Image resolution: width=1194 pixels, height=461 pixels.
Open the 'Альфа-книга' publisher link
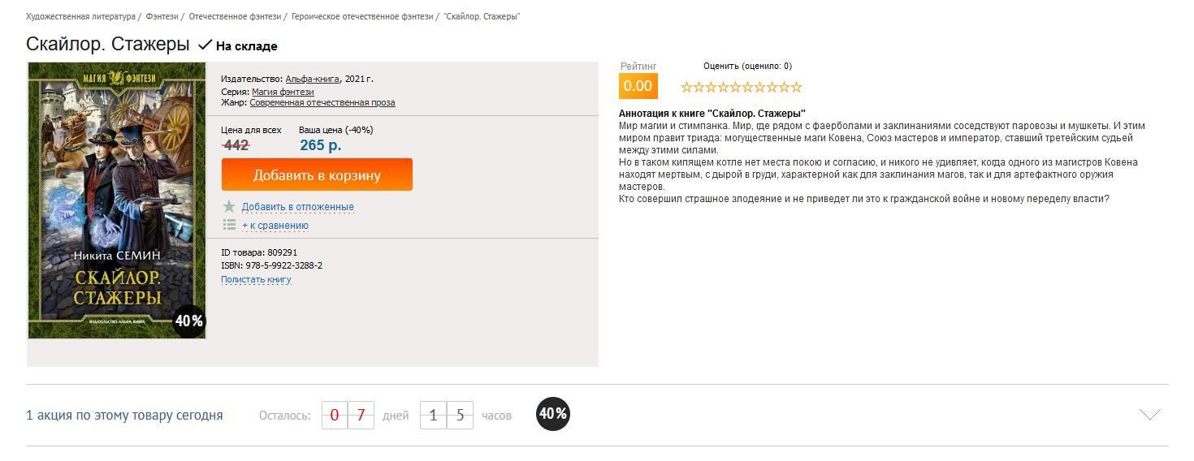313,79
